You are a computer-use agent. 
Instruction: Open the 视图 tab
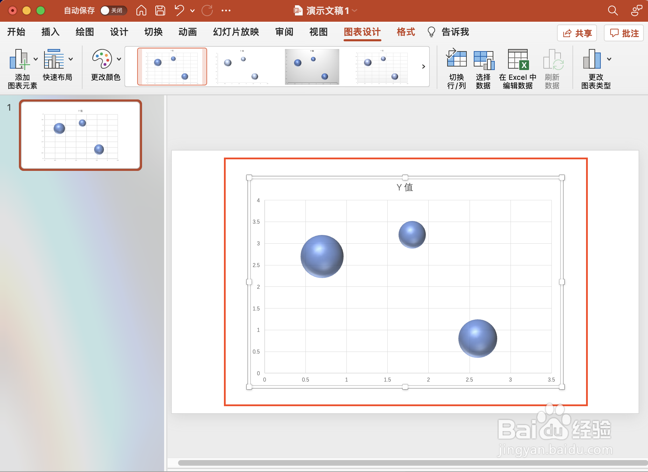(x=318, y=32)
